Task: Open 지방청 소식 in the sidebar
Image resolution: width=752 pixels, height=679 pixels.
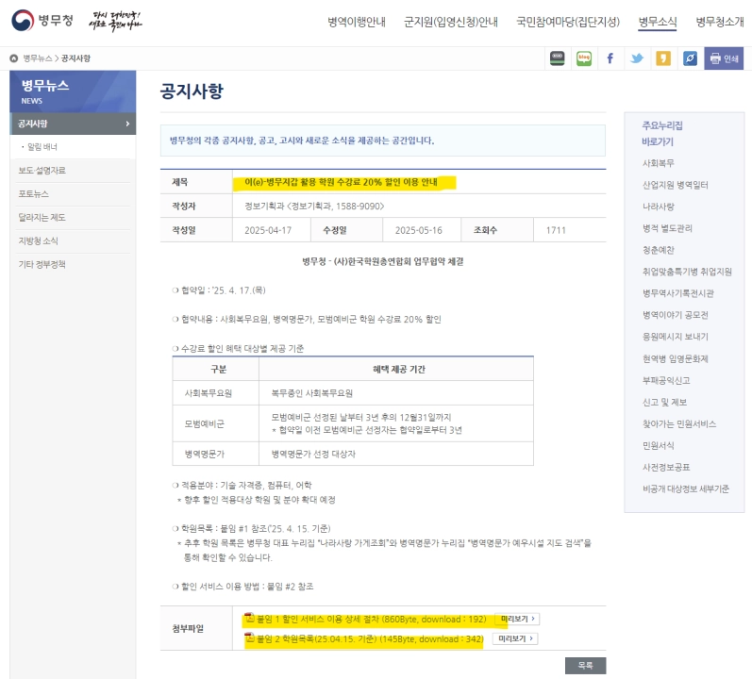Action: pos(39,241)
